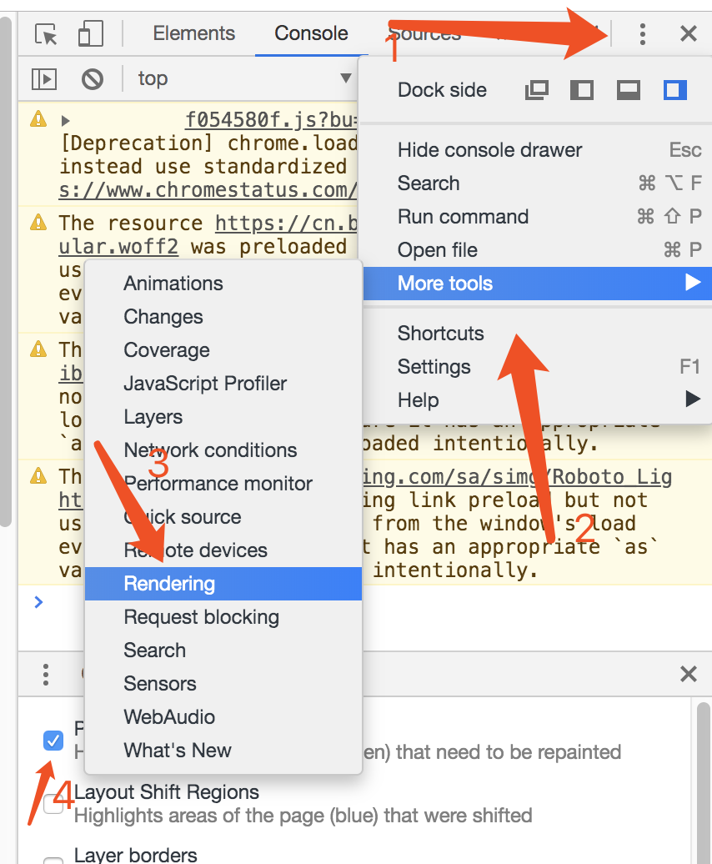This screenshot has width=712, height=864.
Task: Open the f054580f.js source link
Action: (x=271, y=119)
